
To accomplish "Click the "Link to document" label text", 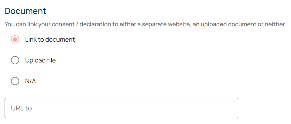I will click(x=50, y=40).
